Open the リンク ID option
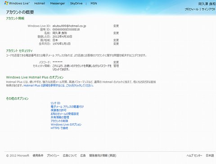This screenshot has height=164, width=216. (x=55, y=103)
